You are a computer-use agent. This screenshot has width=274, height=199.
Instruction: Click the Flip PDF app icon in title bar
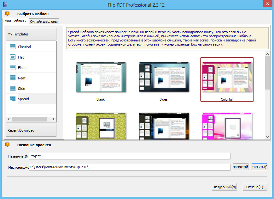[x=5, y=5]
